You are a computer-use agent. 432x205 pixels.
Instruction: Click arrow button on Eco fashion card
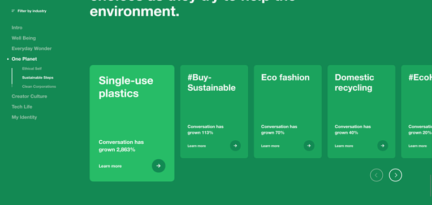tap(309, 146)
